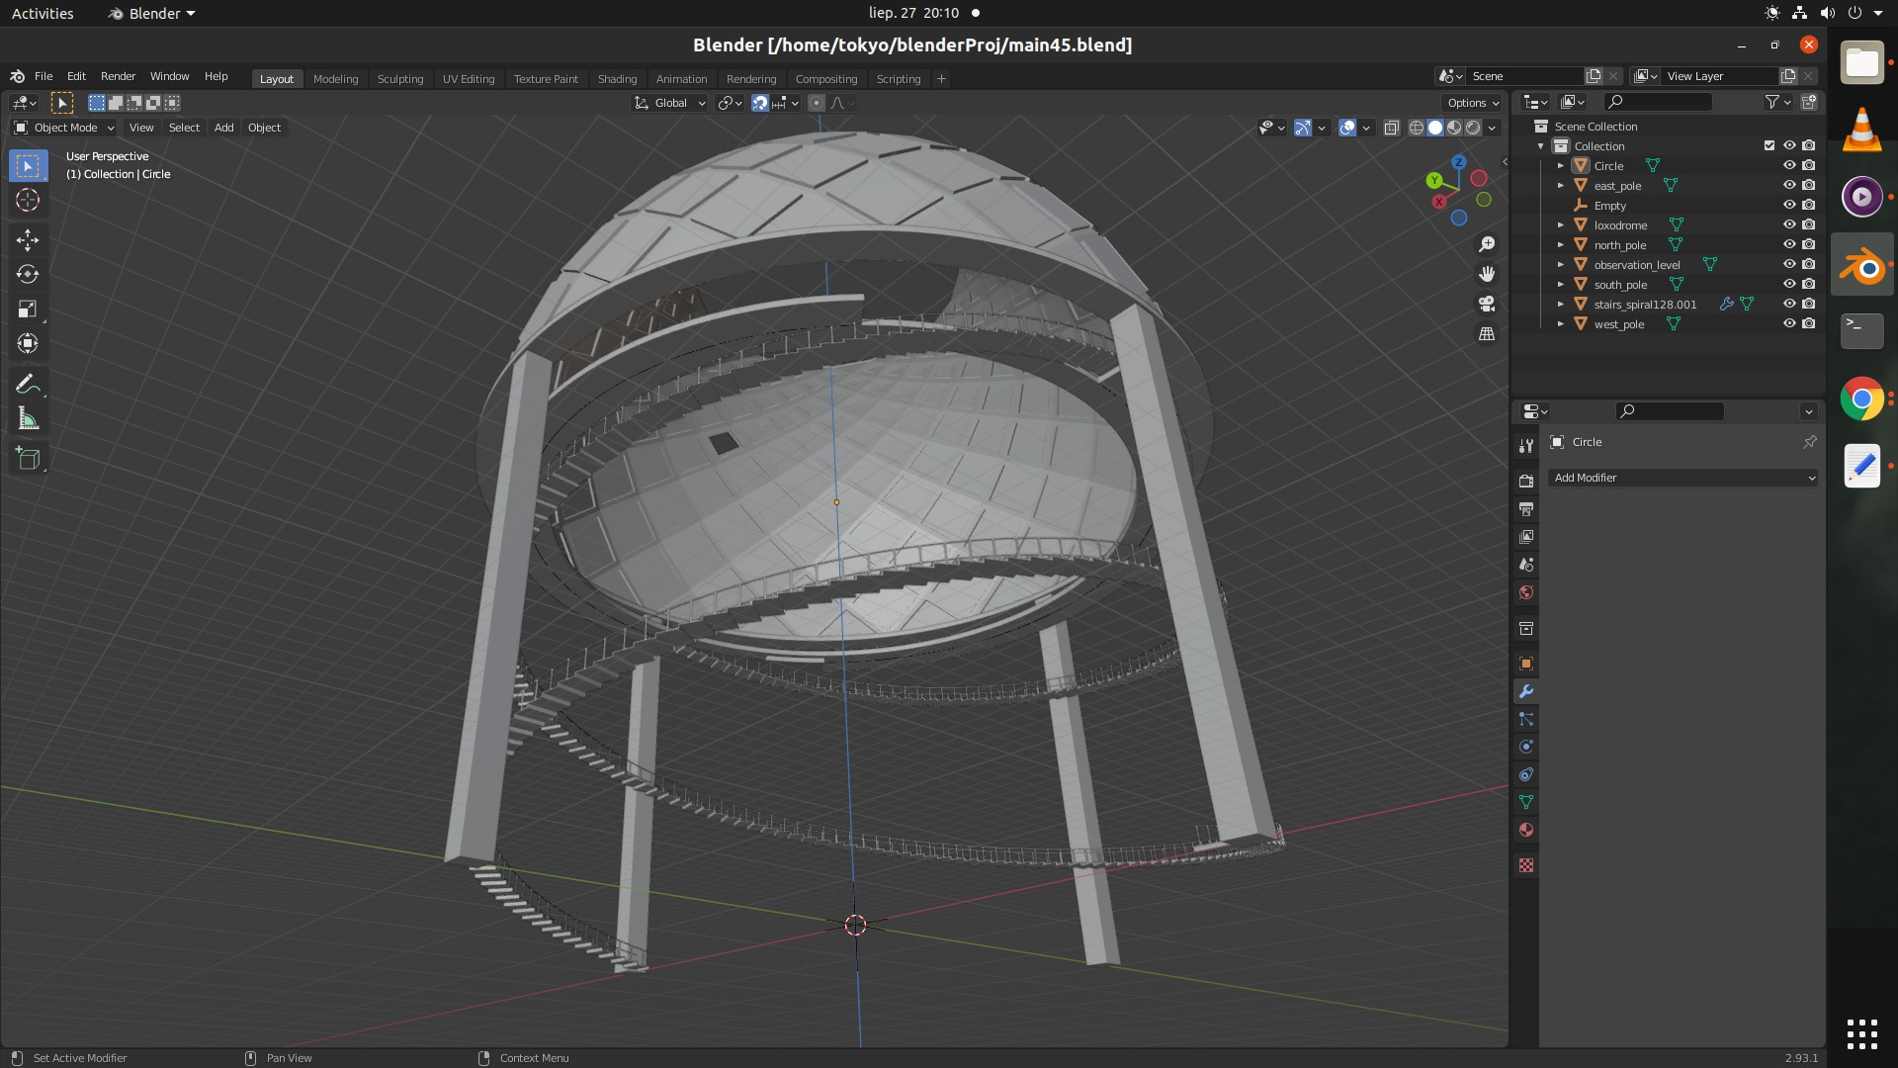Toggle camera view in viewport

(x=1487, y=304)
